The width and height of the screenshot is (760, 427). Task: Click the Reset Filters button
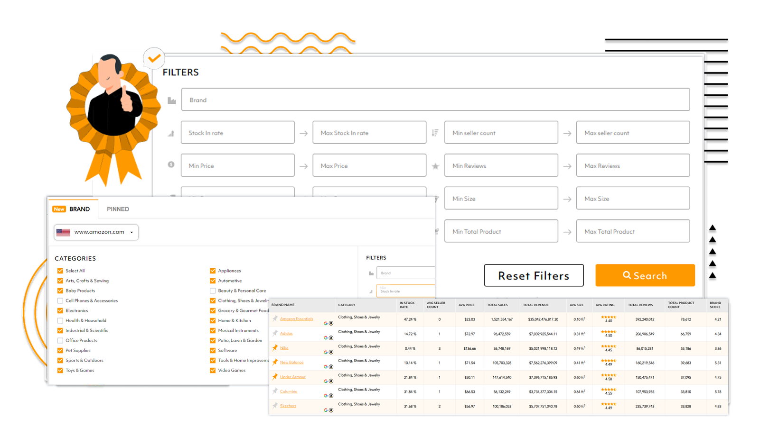point(534,275)
